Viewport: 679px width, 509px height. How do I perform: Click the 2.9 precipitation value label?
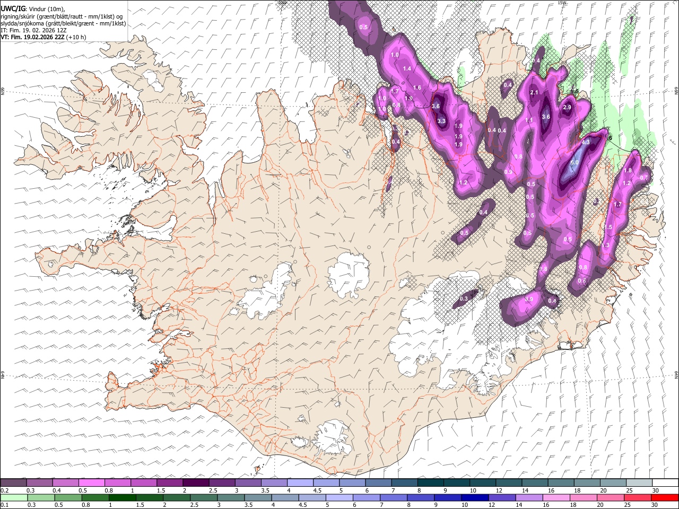click(x=567, y=108)
